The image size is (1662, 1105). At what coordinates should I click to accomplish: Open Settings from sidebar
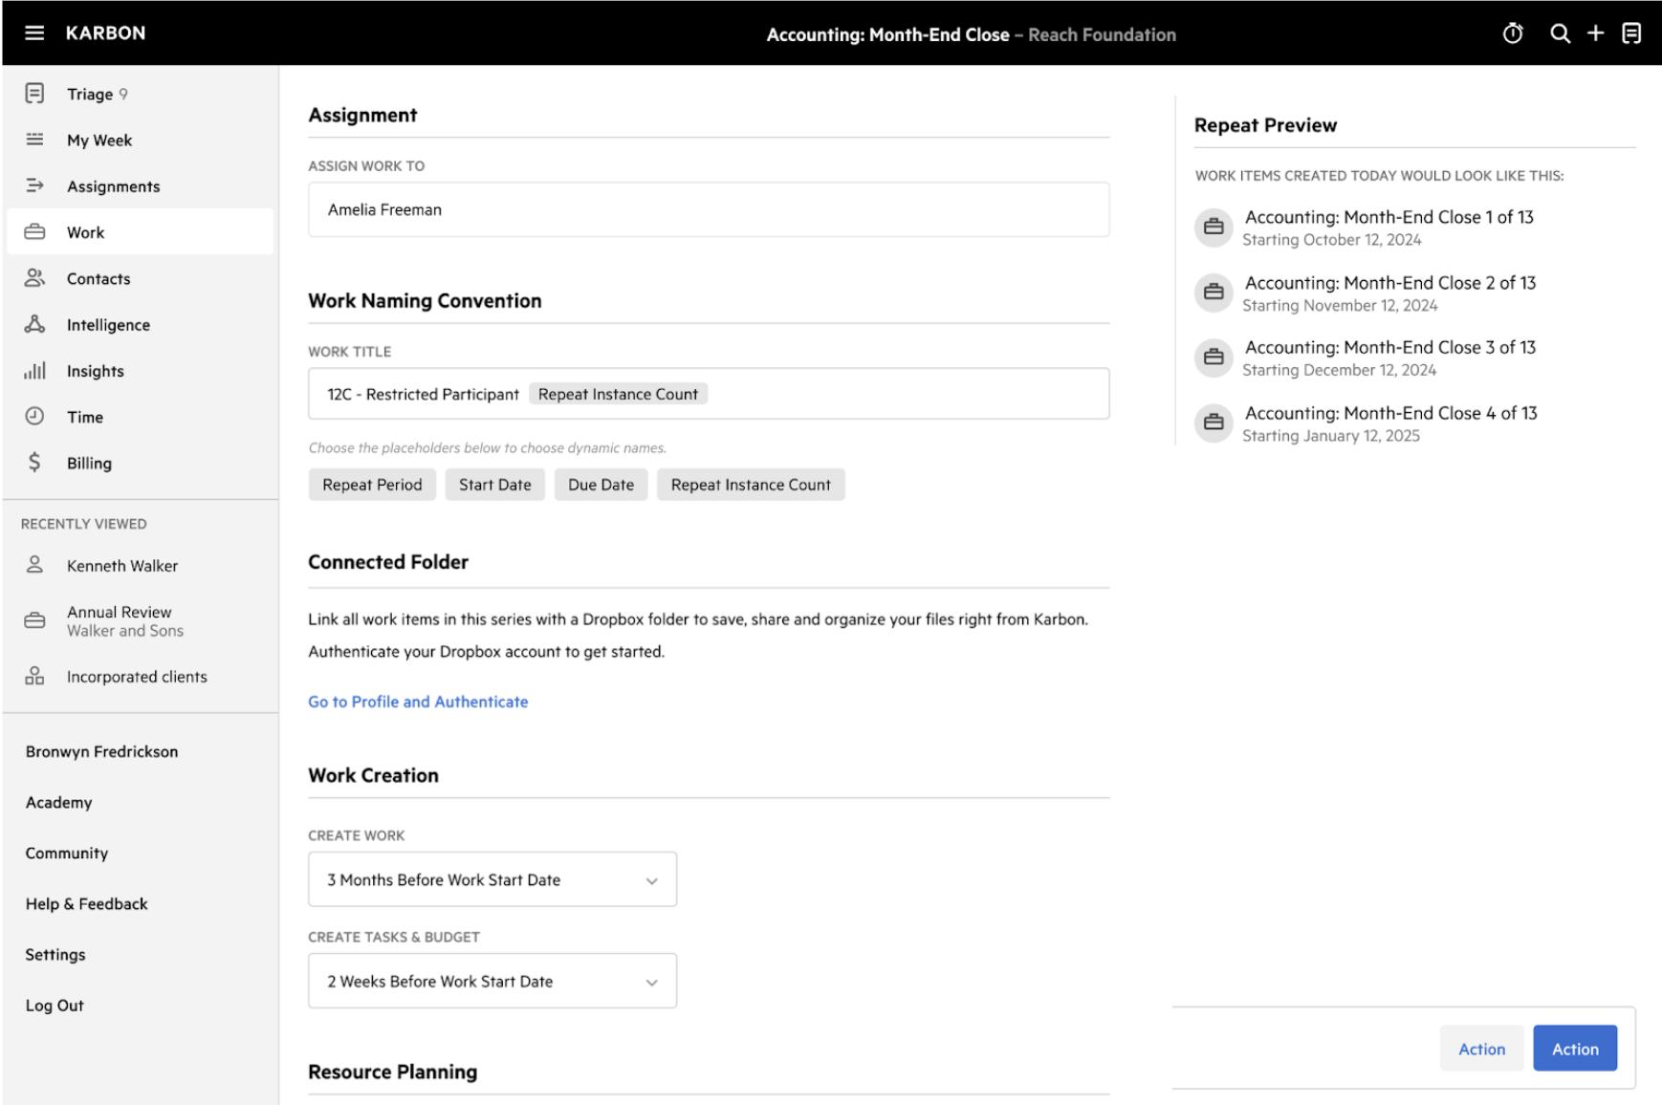pos(55,955)
